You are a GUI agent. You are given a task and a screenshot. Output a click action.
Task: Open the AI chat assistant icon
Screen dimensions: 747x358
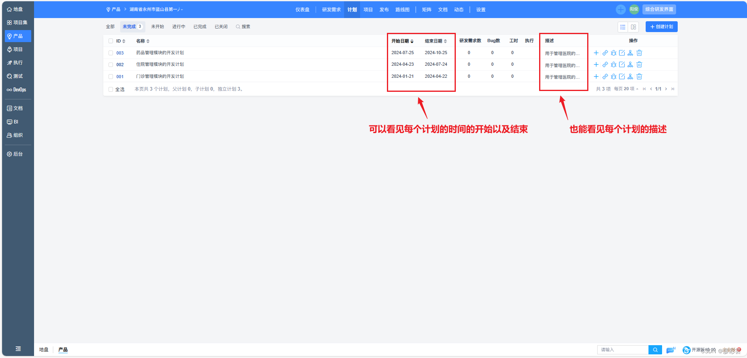click(x=670, y=350)
